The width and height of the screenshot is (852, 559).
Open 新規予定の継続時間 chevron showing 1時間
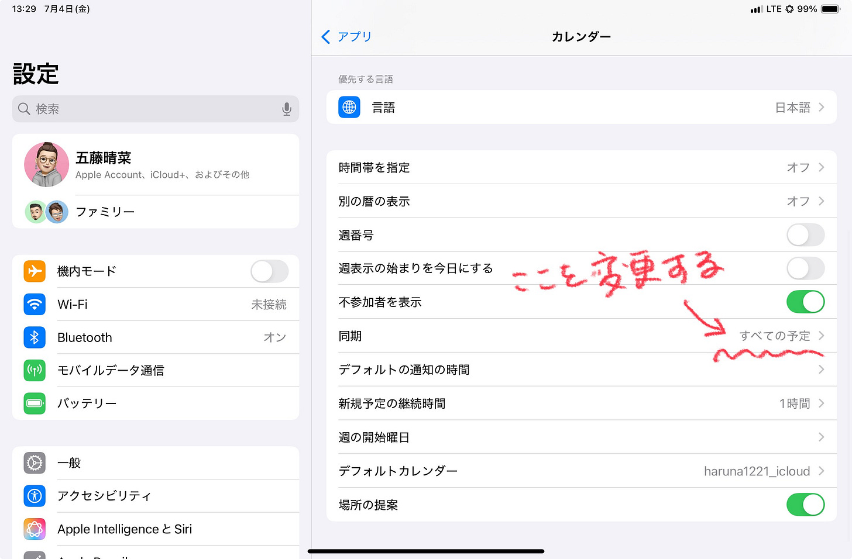pyautogui.click(x=822, y=403)
